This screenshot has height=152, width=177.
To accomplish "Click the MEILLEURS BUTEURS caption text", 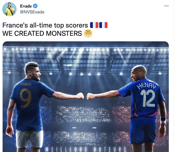I will (86, 149).
